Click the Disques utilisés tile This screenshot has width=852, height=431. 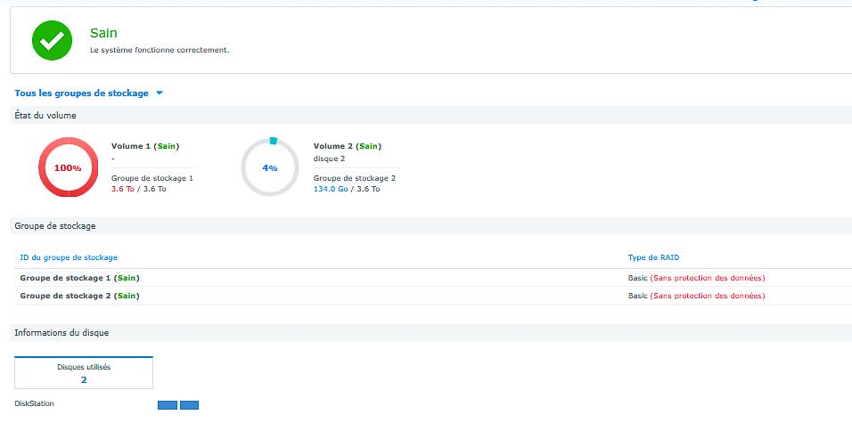(84, 372)
